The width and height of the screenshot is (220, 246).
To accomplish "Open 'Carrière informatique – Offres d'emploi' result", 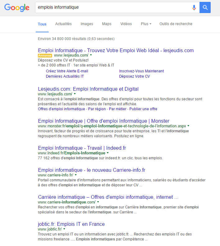I will (x=108, y=197).
